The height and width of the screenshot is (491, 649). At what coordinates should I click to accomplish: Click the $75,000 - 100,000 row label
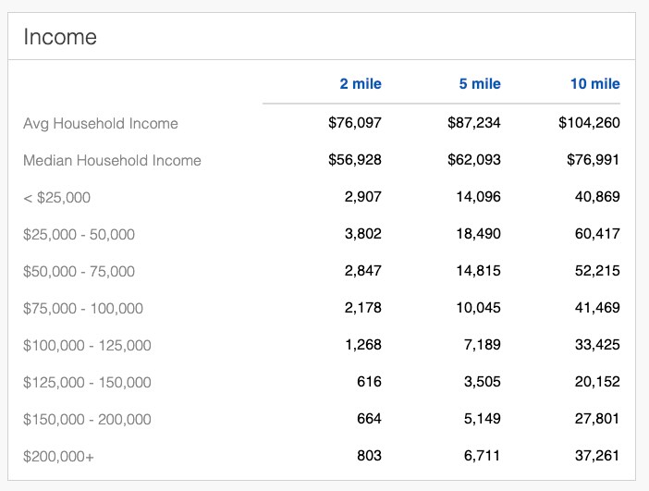(x=83, y=308)
